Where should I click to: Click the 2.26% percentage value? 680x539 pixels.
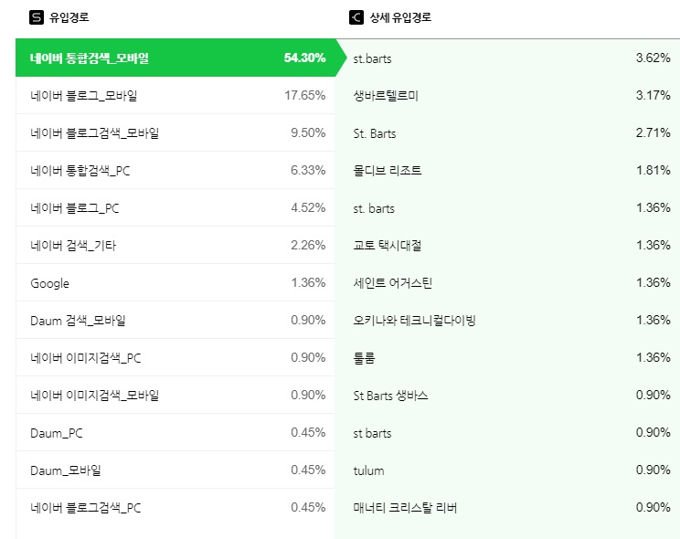click(308, 245)
